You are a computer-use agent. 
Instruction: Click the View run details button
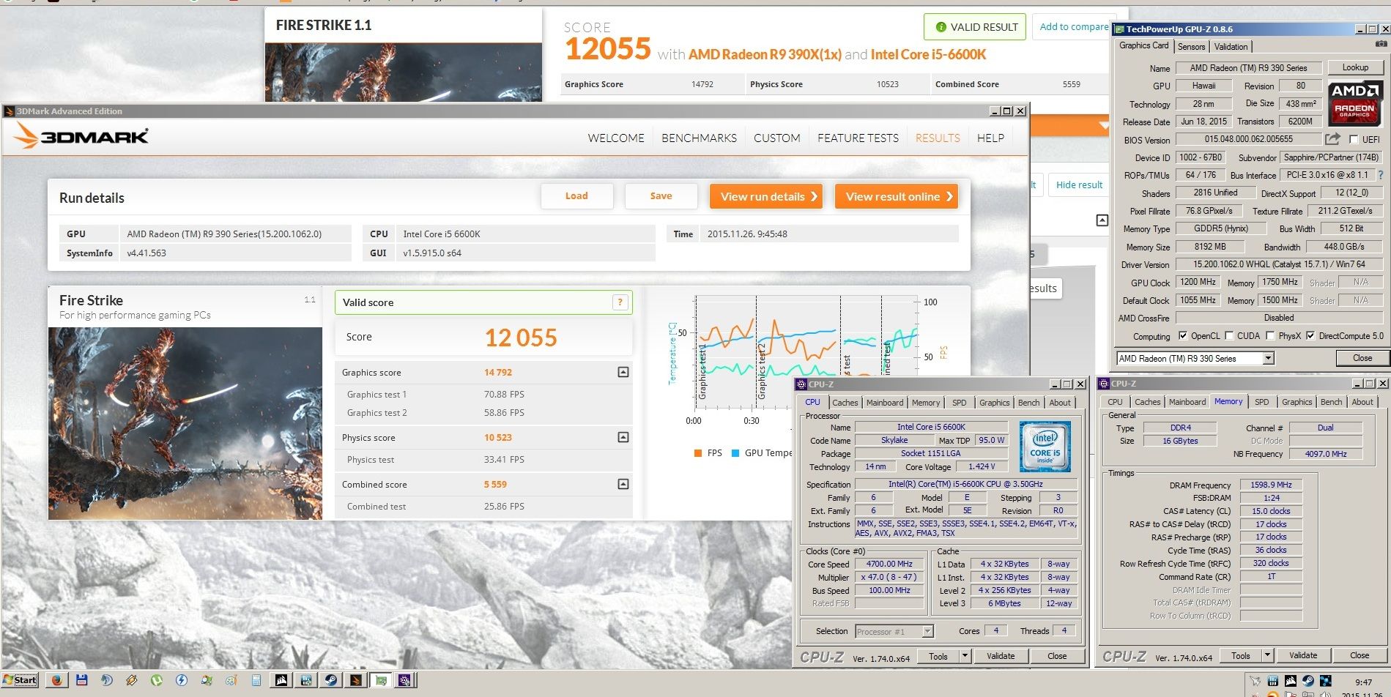point(765,196)
